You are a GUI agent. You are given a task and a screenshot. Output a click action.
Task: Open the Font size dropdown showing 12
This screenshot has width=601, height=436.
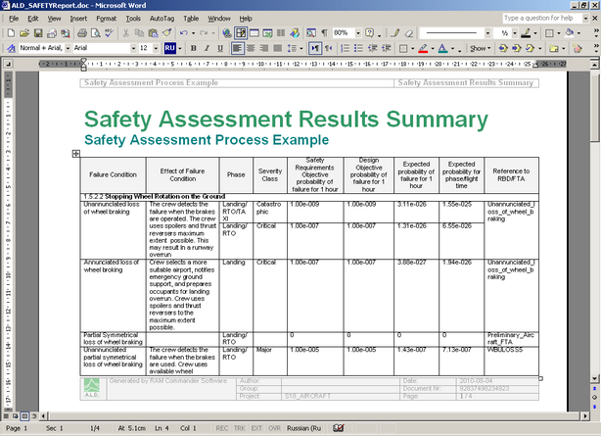tap(155, 47)
